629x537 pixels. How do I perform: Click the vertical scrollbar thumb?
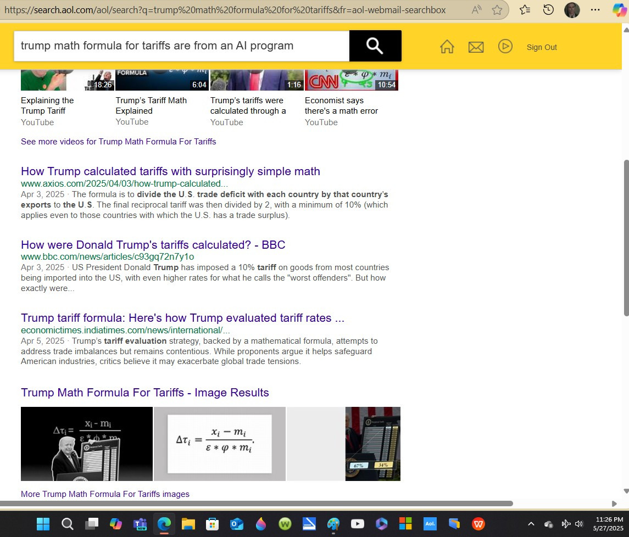pyautogui.click(x=626, y=238)
